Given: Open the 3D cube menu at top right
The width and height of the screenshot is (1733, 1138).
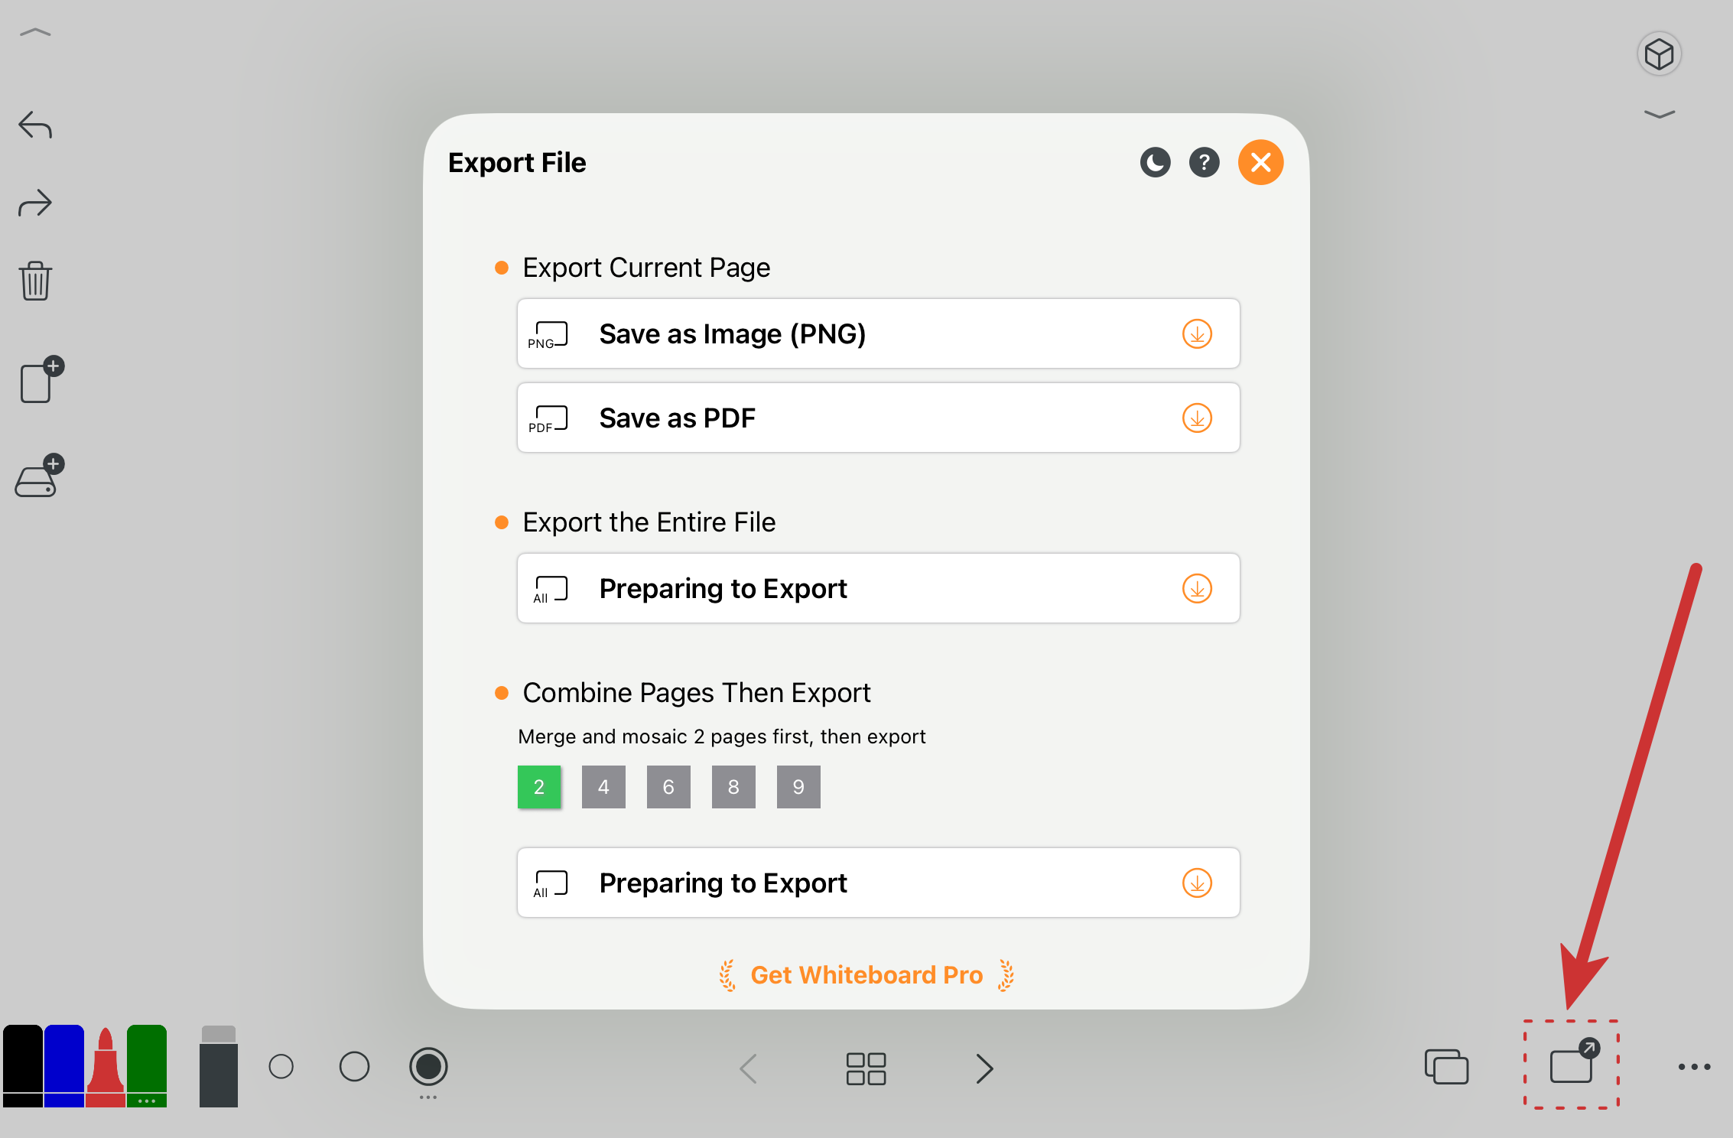Looking at the screenshot, I should pos(1658,54).
